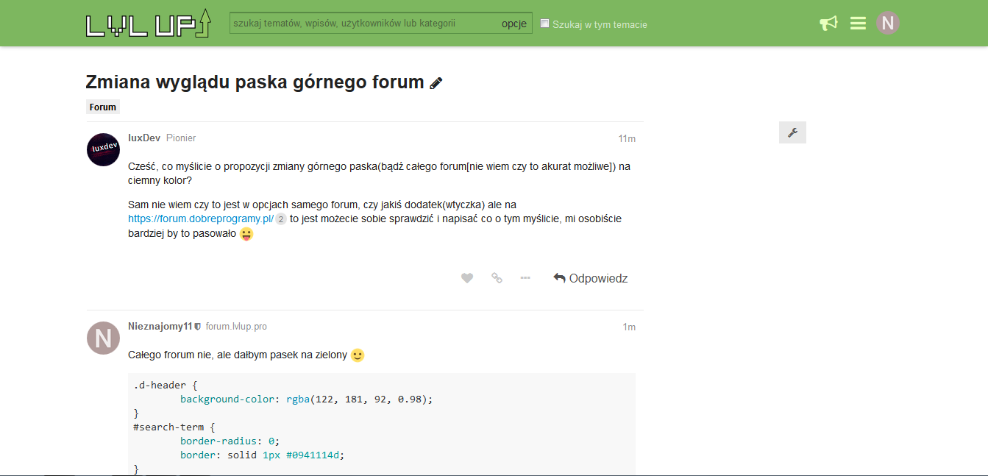
Task: Open the hamburger menu in header
Action: click(x=858, y=24)
